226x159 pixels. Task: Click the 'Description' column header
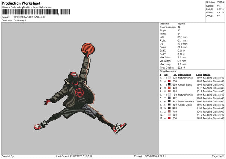pyautogui.click(x=185, y=75)
